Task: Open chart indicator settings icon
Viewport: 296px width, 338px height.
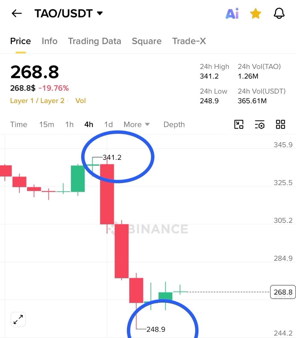Action: tap(259, 124)
